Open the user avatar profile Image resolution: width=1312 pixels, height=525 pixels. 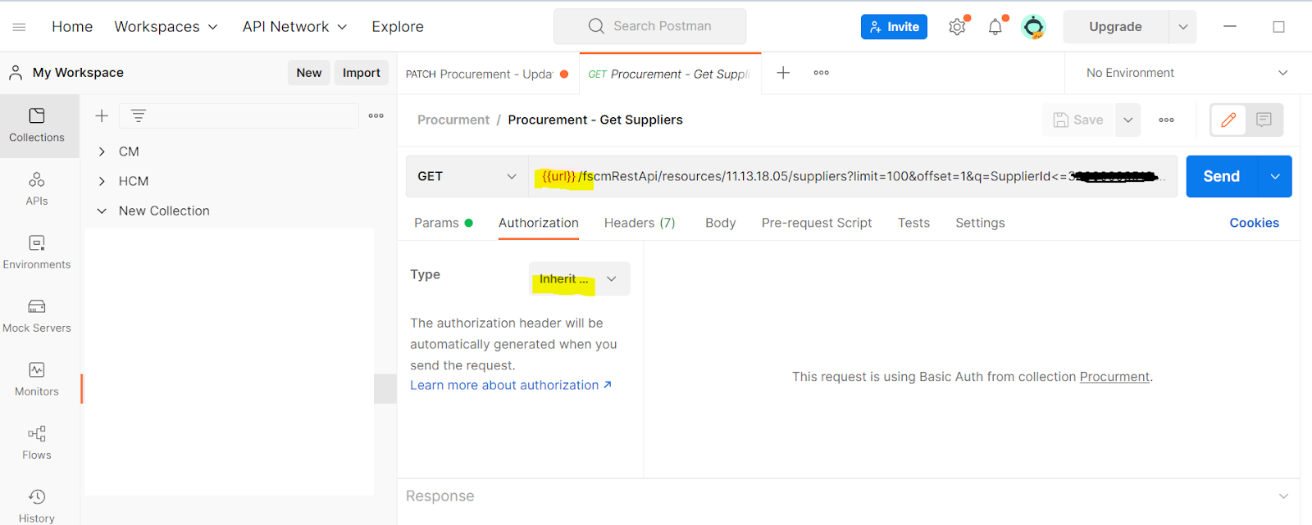click(1033, 27)
